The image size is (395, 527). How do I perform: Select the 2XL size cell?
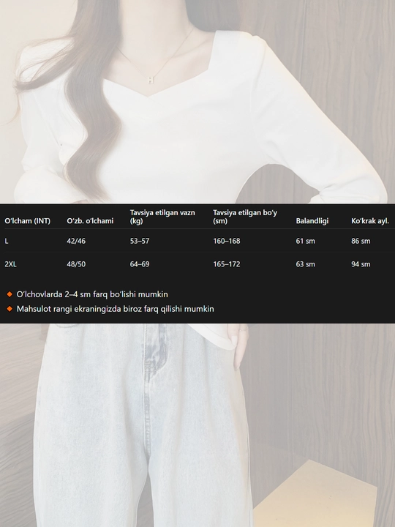[x=10, y=264]
